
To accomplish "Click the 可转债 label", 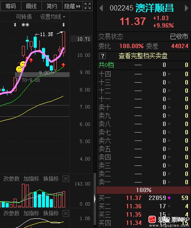I will tap(24, 17).
